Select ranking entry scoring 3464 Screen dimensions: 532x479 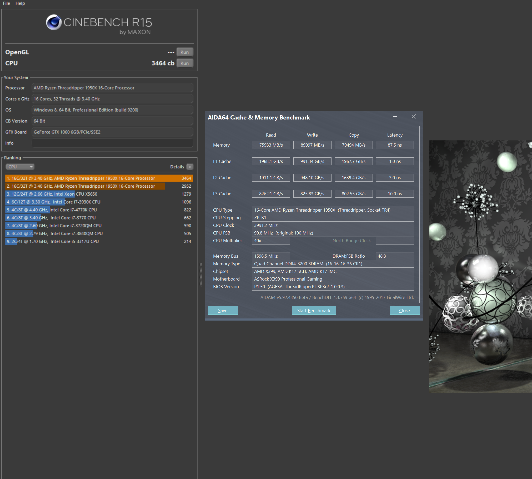point(99,178)
